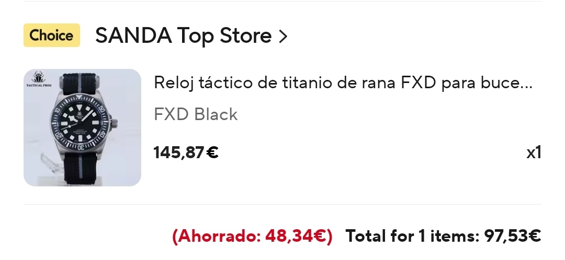Click the 145,87€ item price
Viewport: 565px width, 260px height.
click(x=186, y=152)
